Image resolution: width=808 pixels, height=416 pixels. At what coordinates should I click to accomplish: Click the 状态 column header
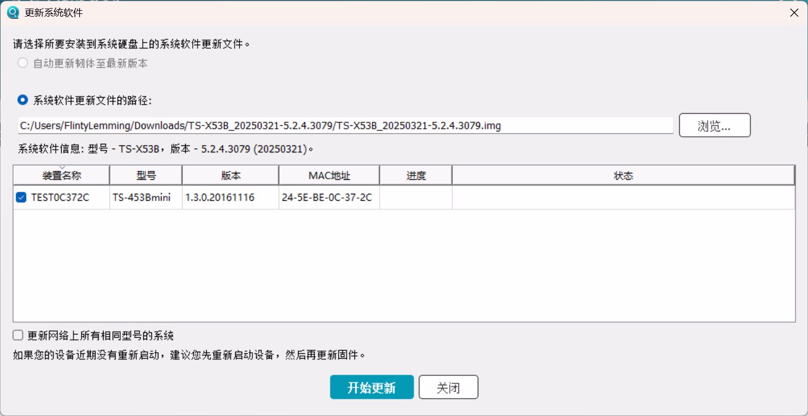click(x=623, y=176)
